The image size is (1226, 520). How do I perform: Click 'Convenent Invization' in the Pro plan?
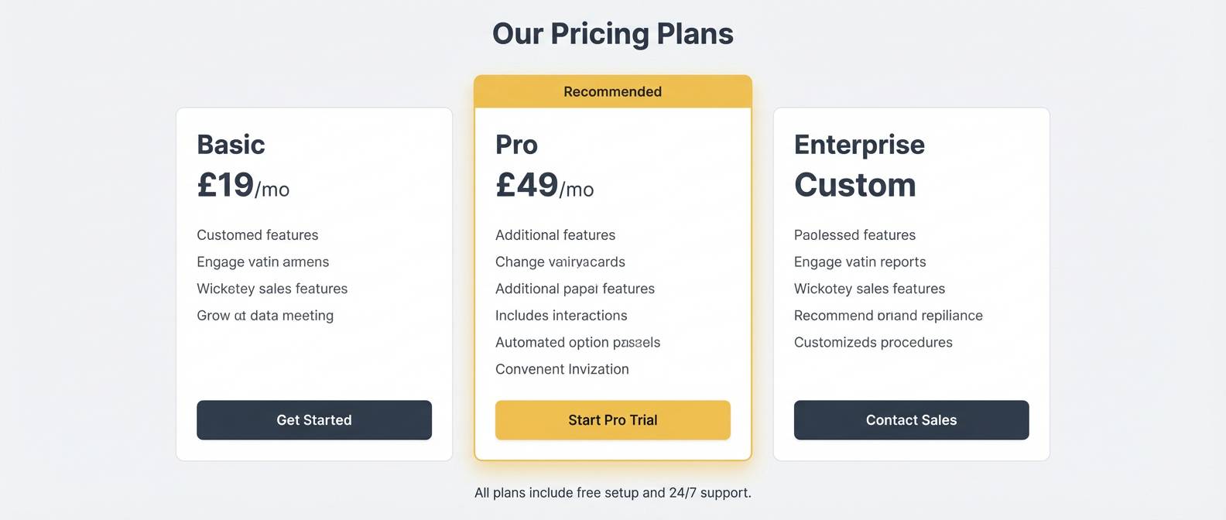click(x=563, y=369)
